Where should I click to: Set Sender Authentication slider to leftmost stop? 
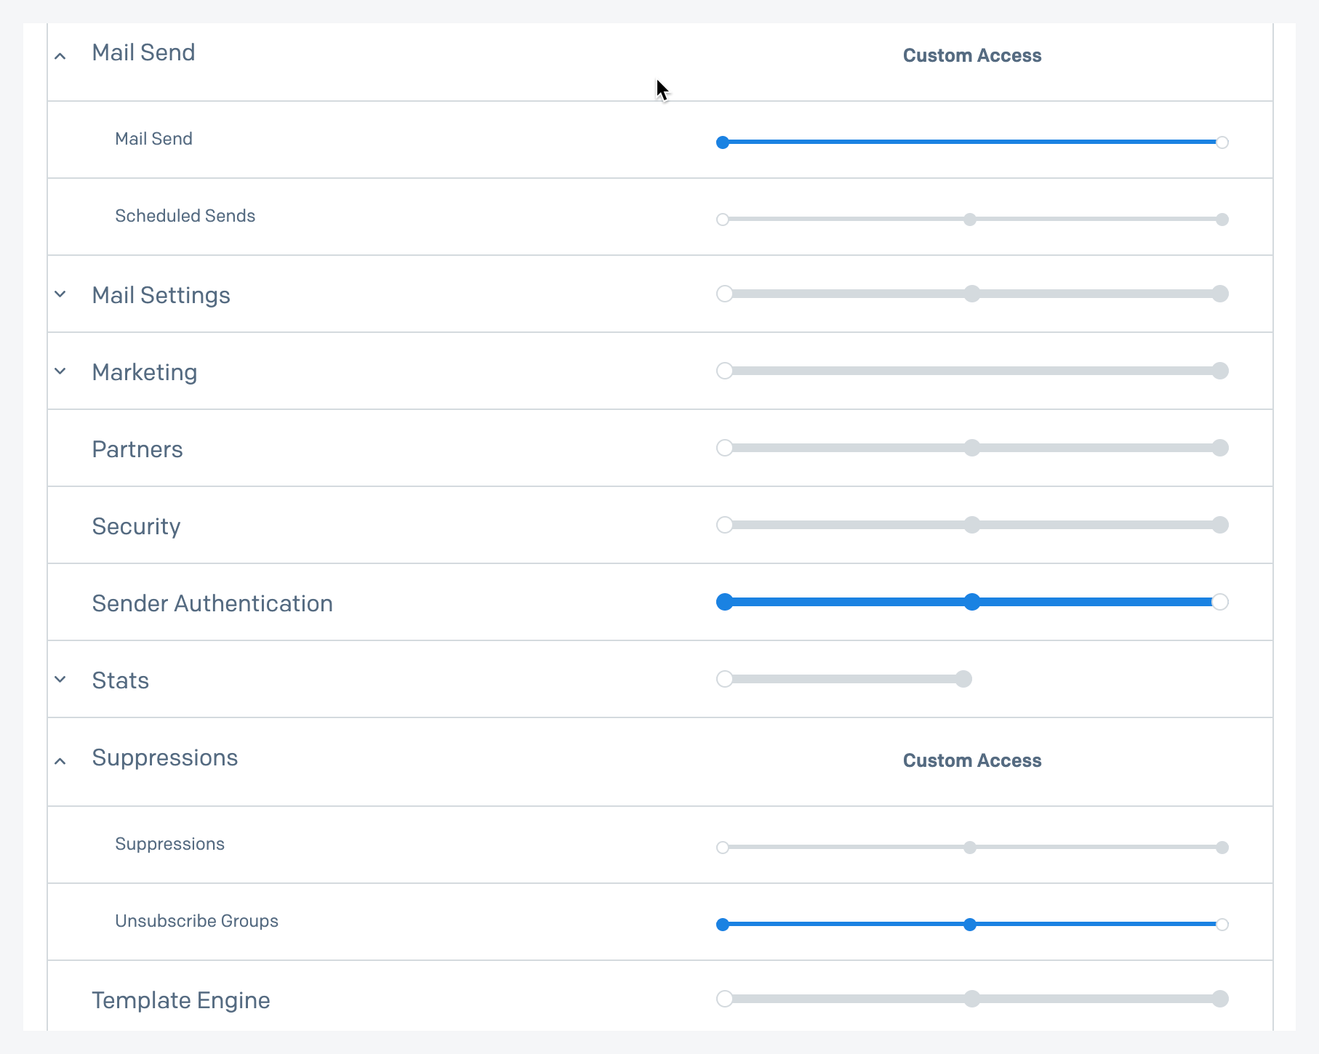[x=724, y=602]
